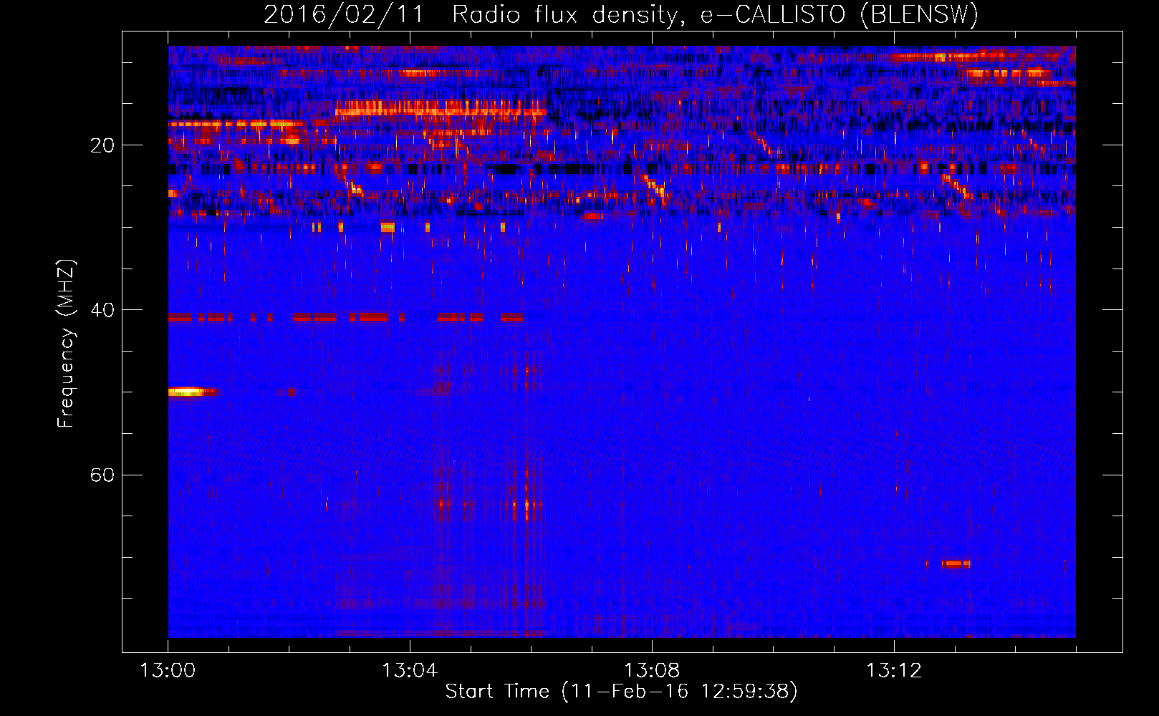This screenshot has width=1159, height=716.
Task: Click the date "2016/02/11" in the title
Action: 345,15
